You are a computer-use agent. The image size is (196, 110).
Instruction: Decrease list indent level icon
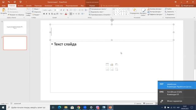[80, 10]
